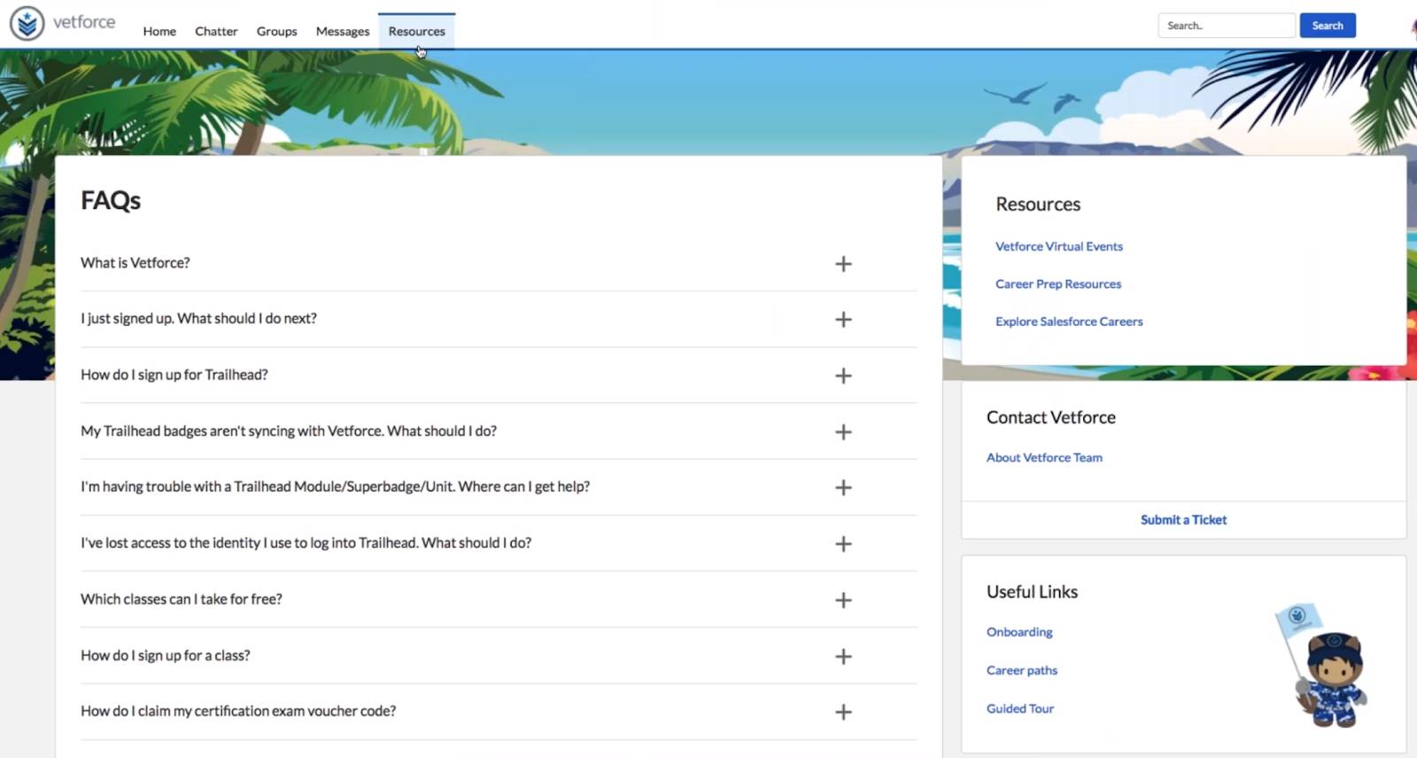Viewport: 1417px width, 758px height.
Task: Select the Resources tab
Action: (416, 31)
